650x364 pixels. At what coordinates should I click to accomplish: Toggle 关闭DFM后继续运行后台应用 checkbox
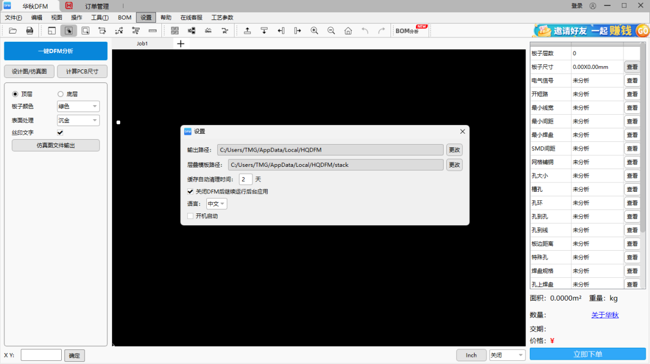pyautogui.click(x=190, y=191)
